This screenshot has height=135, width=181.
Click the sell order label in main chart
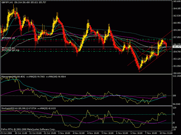(8, 38)
